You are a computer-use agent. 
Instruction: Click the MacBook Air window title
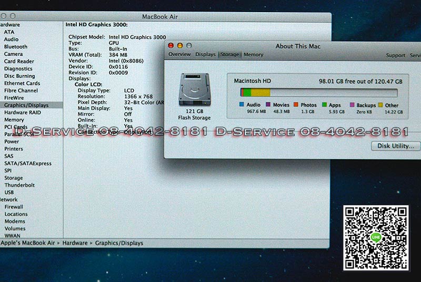(x=160, y=17)
